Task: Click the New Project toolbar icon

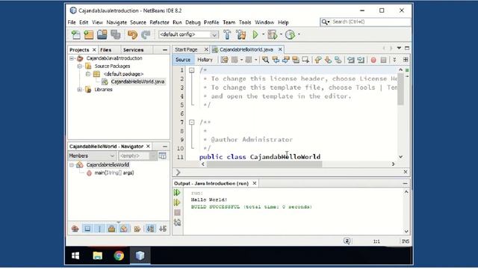Action: coord(89,35)
